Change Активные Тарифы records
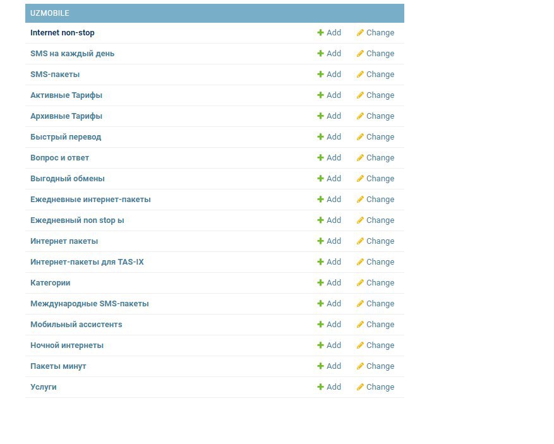Image resolution: width=554 pixels, height=444 pixels. point(375,95)
